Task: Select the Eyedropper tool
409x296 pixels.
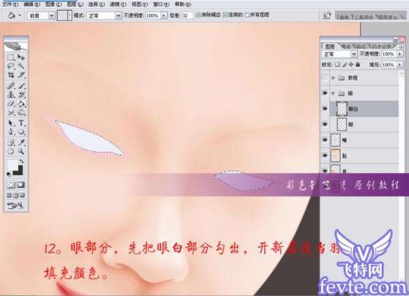Action: (21, 143)
